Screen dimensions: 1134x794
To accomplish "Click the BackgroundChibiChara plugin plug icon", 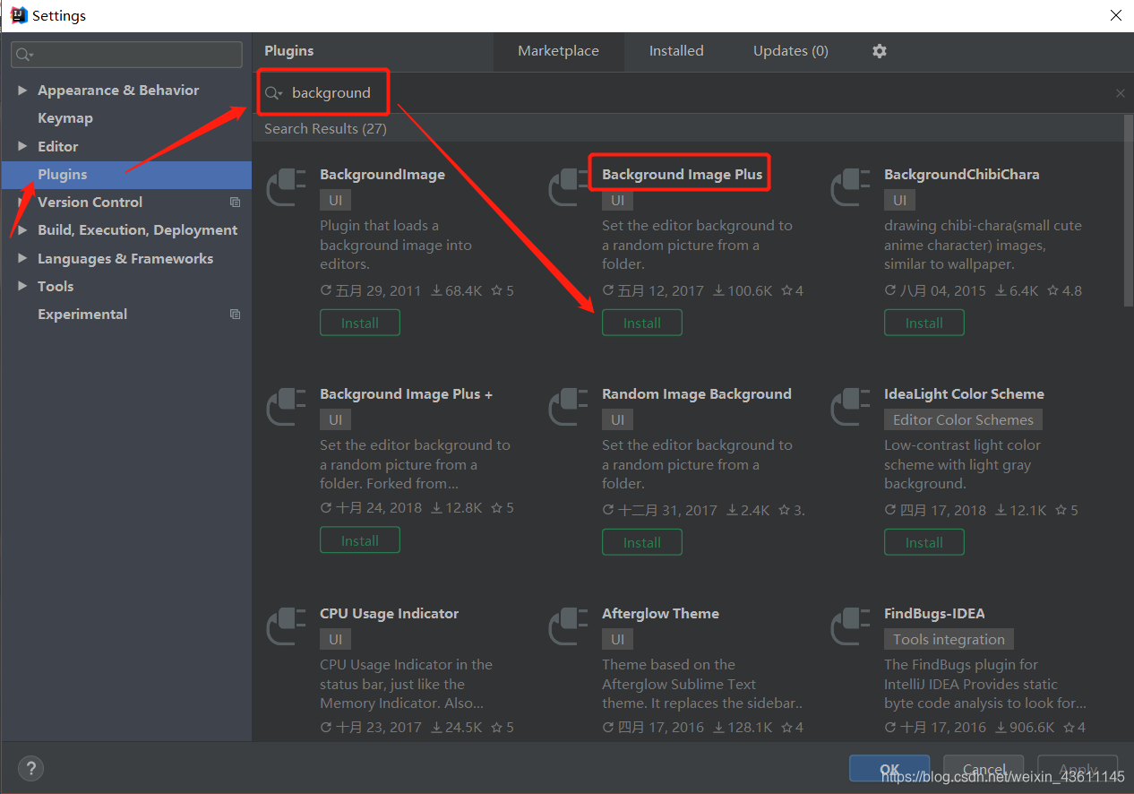I will tap(851, 187).
